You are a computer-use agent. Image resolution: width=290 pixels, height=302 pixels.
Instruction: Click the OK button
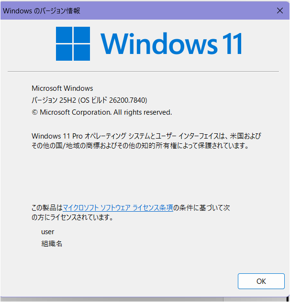[261, 281]
